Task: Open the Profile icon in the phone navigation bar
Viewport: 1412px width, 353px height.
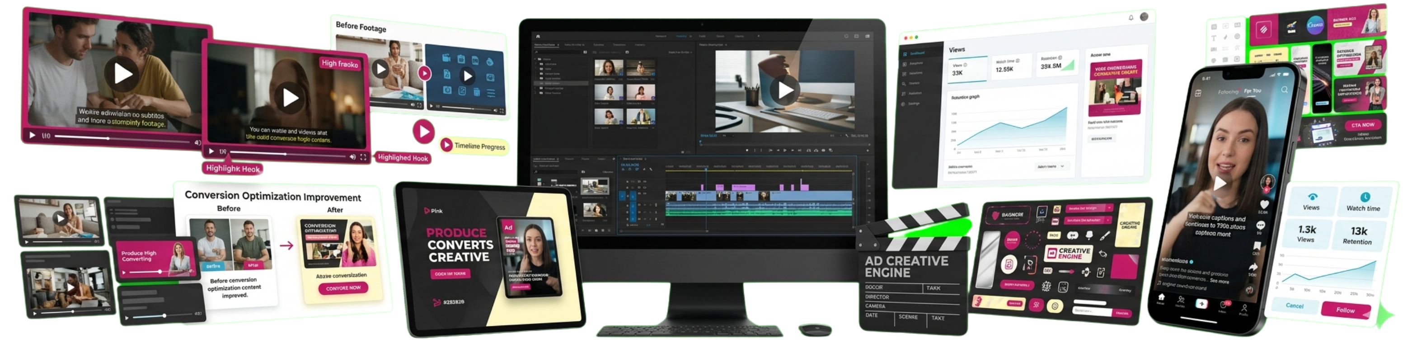Action: pos(1244,308)
